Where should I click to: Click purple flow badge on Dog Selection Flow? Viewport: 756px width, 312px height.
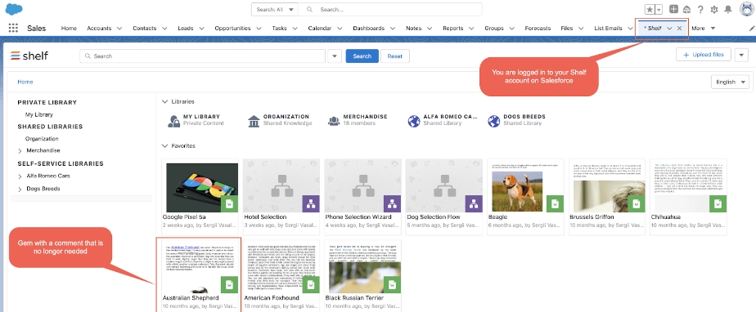tap(474, 204)
